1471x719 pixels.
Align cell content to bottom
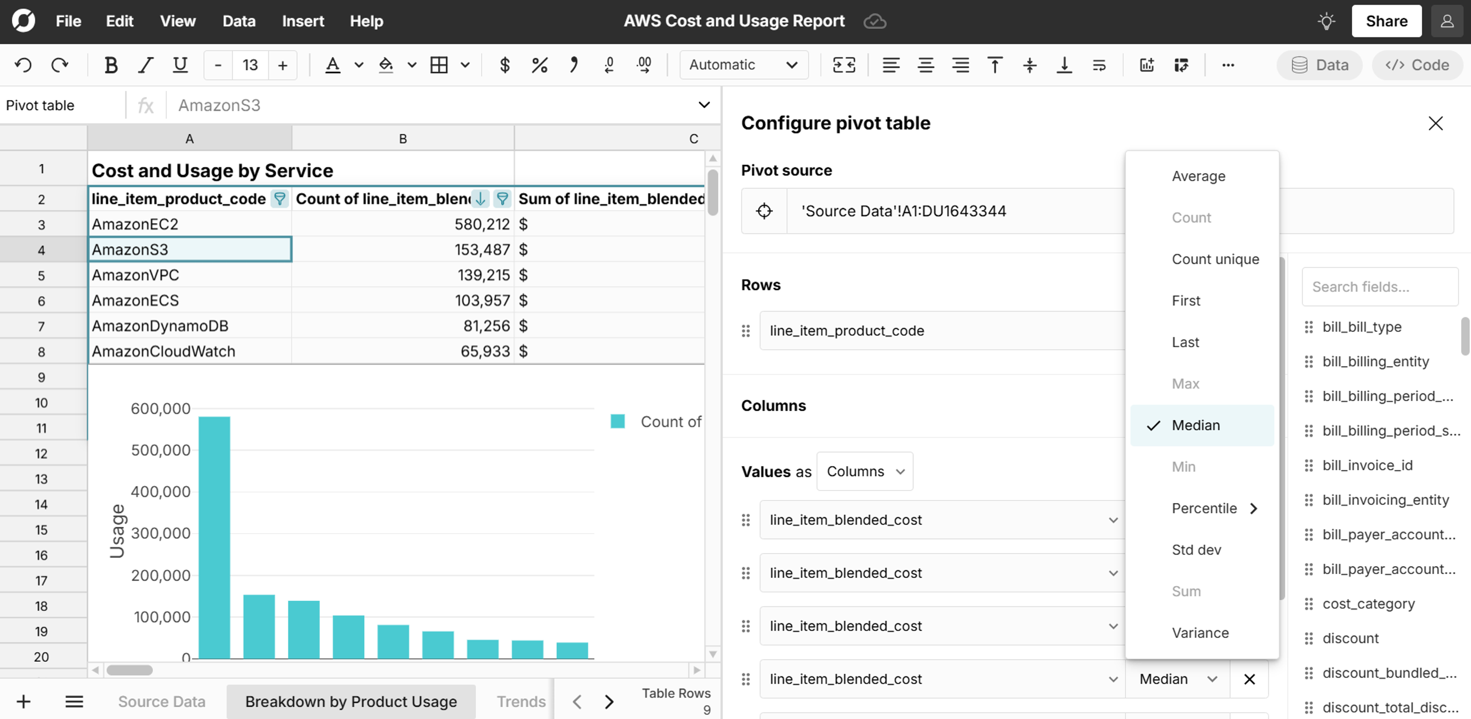pyautogui.click(x=1064, y=65)
